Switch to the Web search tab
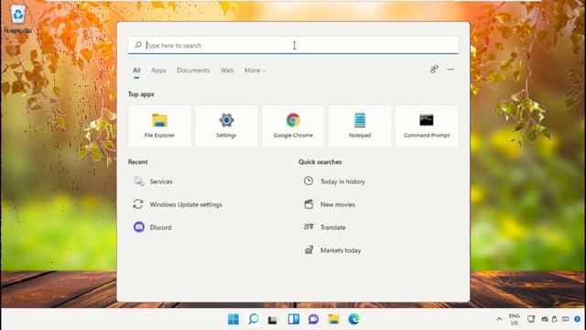The image size is (586, 330). [227, 71]
